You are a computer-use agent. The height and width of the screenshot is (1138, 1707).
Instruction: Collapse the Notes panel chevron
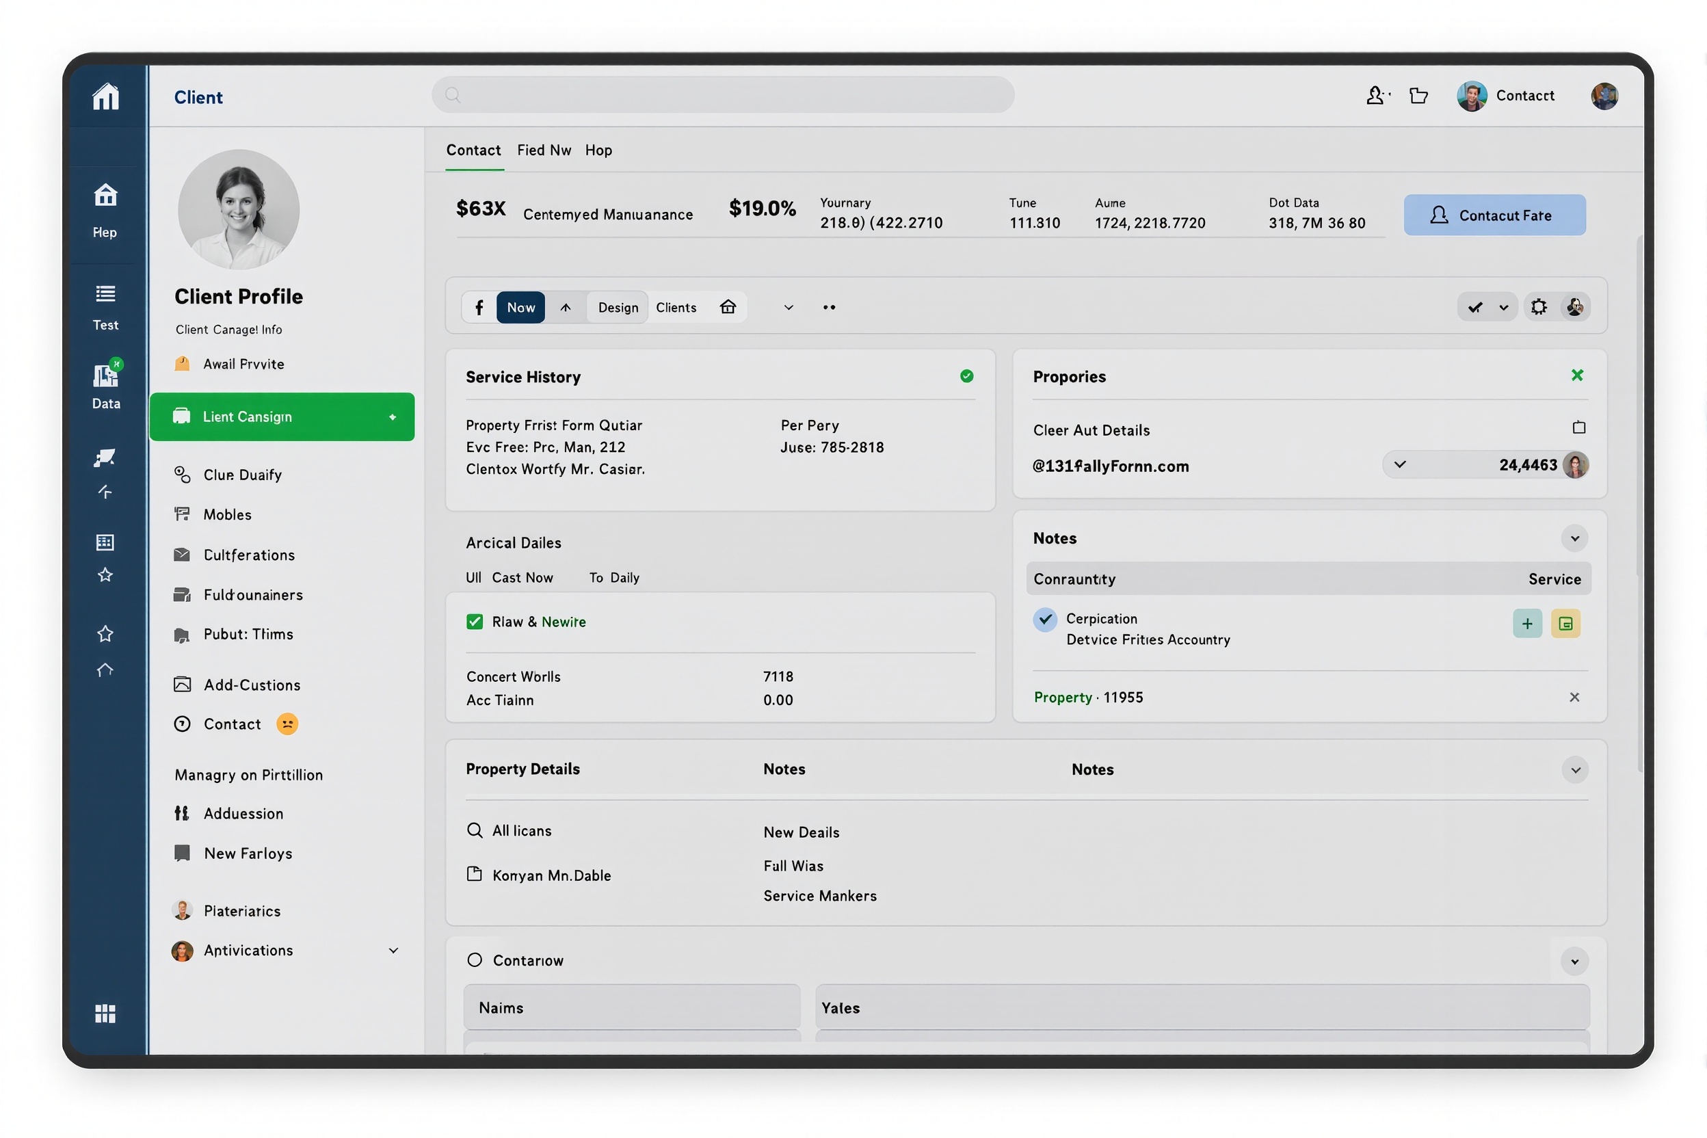pyautogui.click(x=1574, y=538)
